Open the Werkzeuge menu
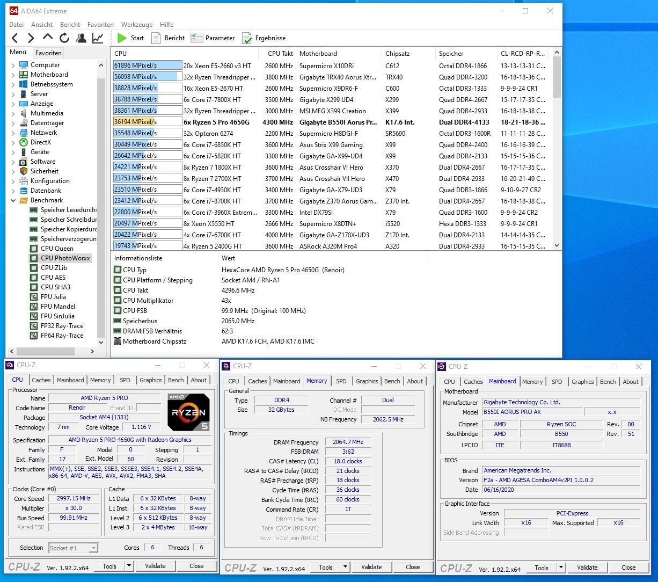The width and height of the screenshot is (658, 582). [136, 25]
